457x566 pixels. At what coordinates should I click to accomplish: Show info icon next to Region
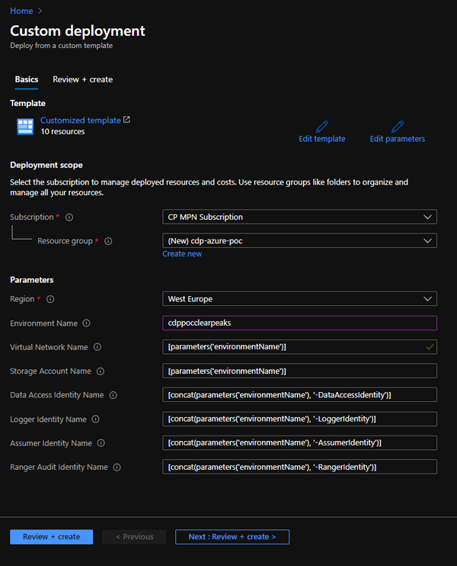tap(50, 299)
